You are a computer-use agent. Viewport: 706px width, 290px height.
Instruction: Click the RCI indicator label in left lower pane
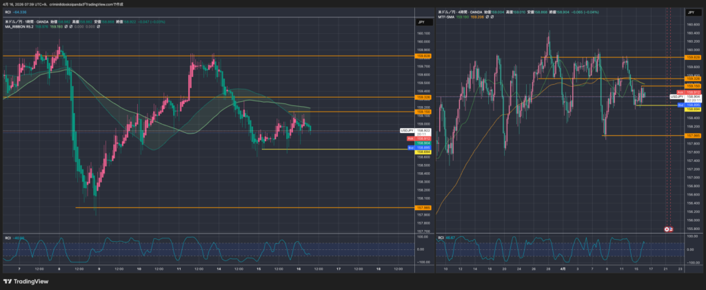8,238
